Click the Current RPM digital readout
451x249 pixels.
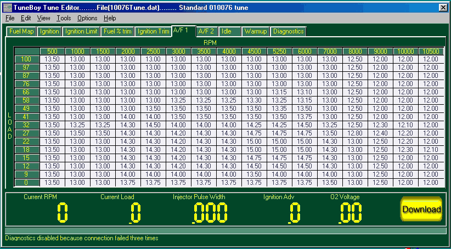pos(62,212)
